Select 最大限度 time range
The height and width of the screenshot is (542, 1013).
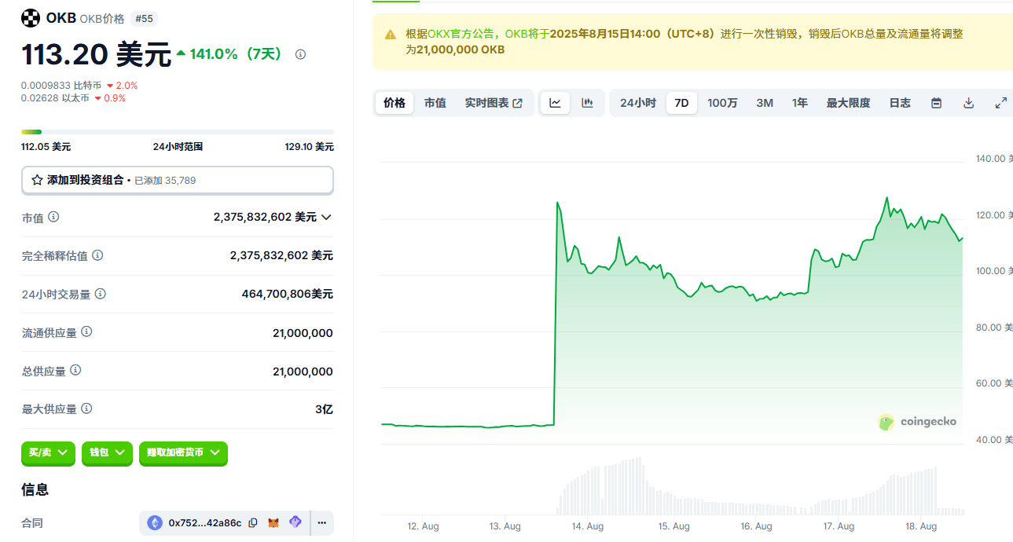(x=848, y=103)
